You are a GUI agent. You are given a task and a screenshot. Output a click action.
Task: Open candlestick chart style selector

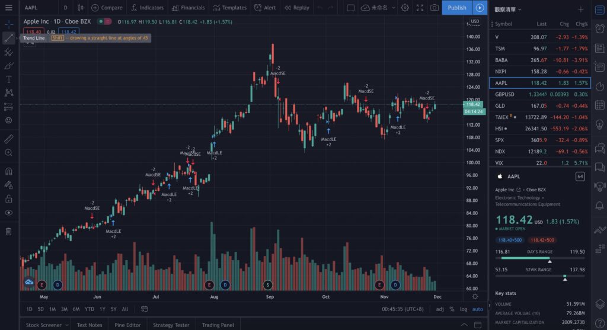[80, 7]
